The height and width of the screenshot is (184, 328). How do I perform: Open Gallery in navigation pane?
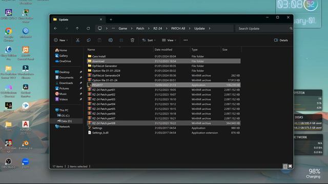61,56
